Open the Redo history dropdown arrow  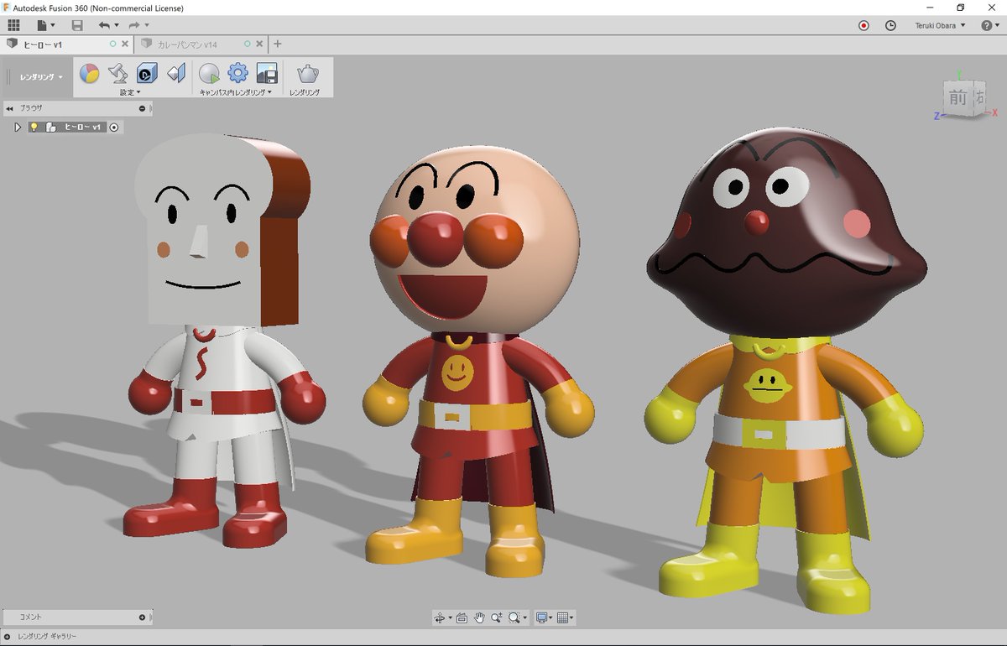pyautogui.click(x=146, y=26)
